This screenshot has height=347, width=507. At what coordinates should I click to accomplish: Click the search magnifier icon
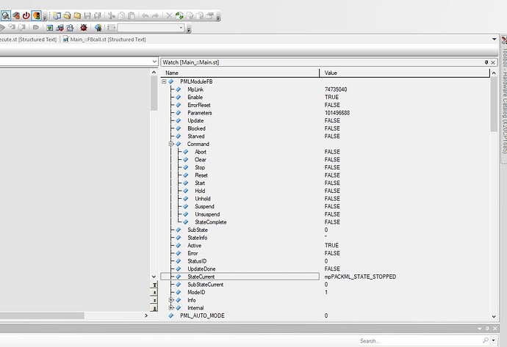(486, 340)
